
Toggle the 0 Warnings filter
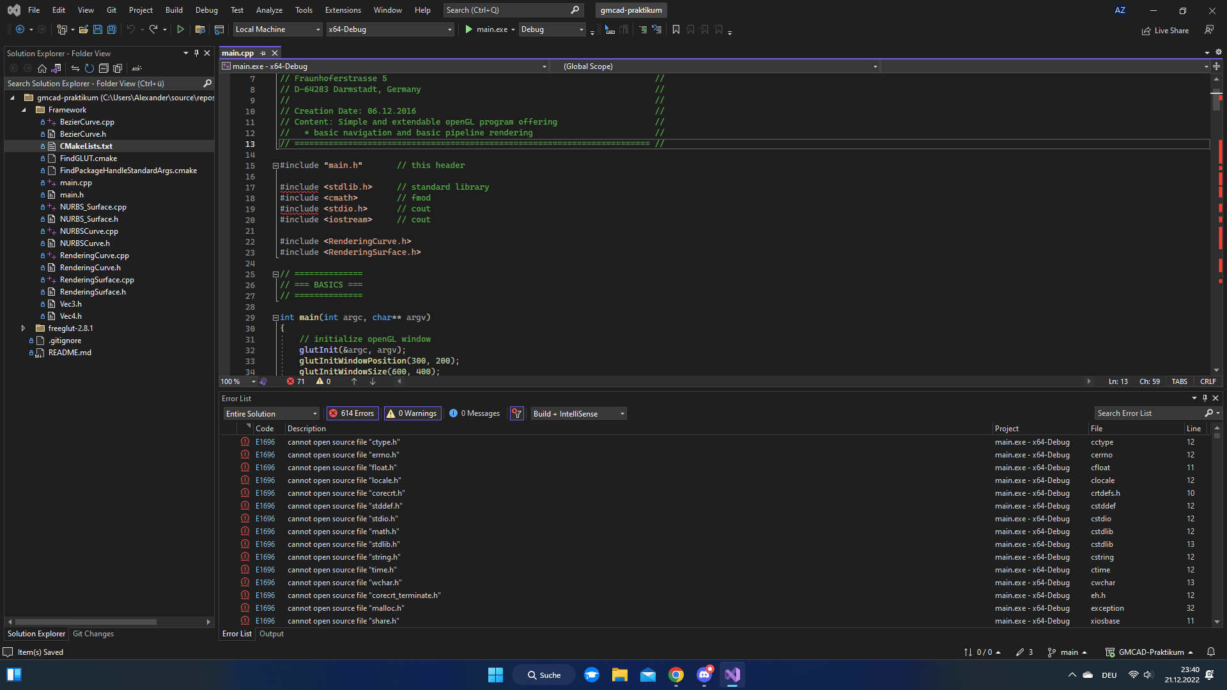[412, 413]
